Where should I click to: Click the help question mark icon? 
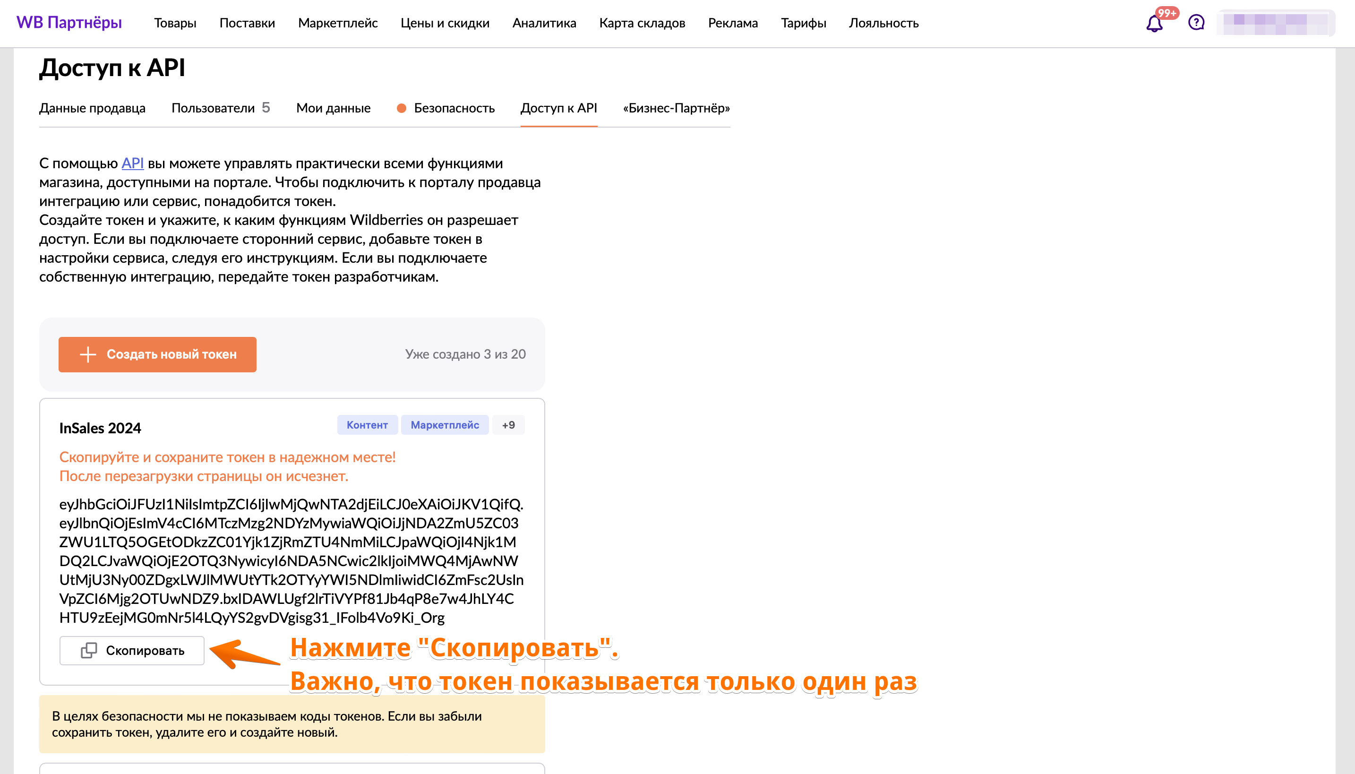(1196, 23)
